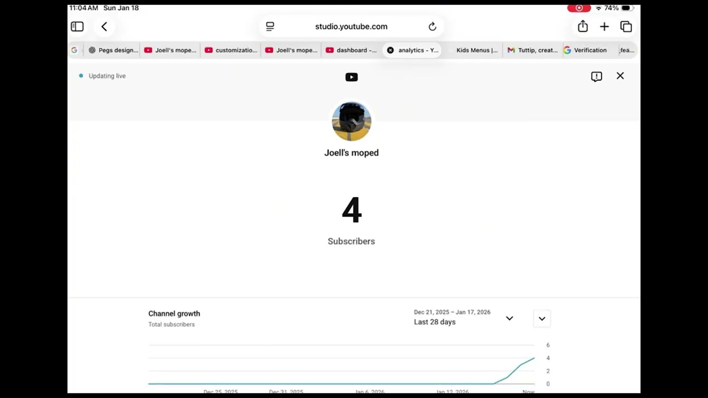The image size is (708, 398).
Task: Click the screen recording red indicator
Action: pos(579,8)
